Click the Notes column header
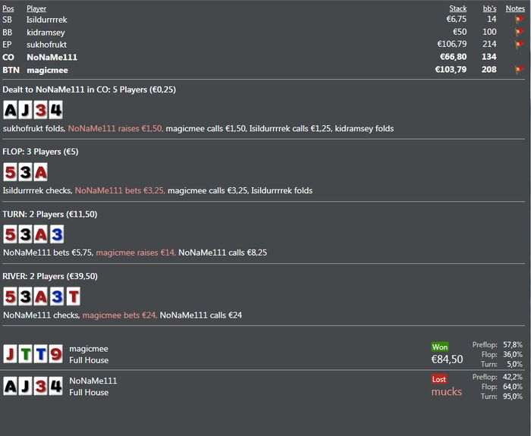The height and width of the screenshot is (436, 531). click(x=515, y=8)
